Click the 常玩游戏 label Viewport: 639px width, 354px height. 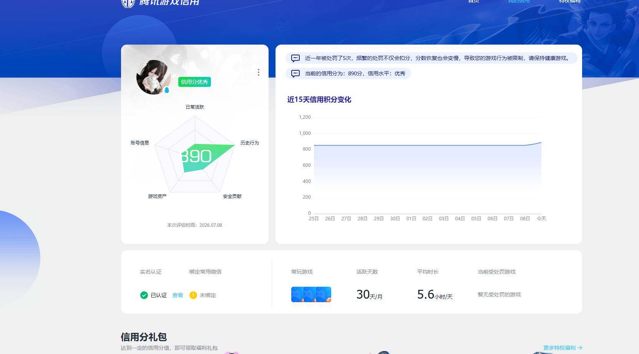coord(302,272)
